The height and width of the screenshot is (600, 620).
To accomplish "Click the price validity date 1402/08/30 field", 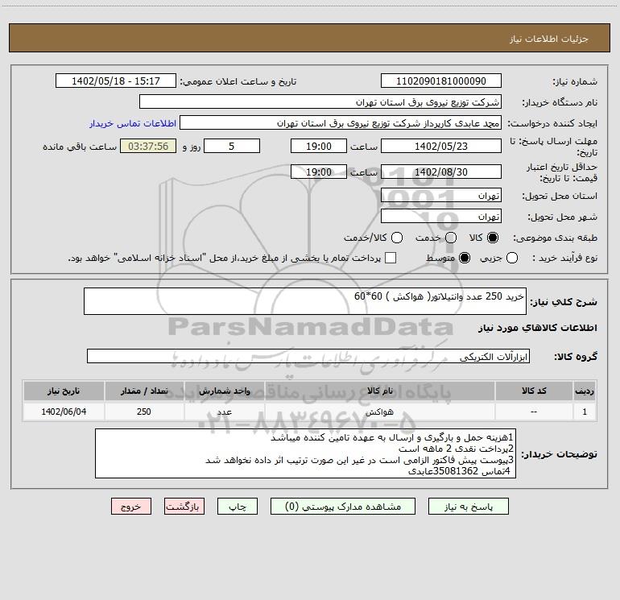I will click(x=441, y=172).
